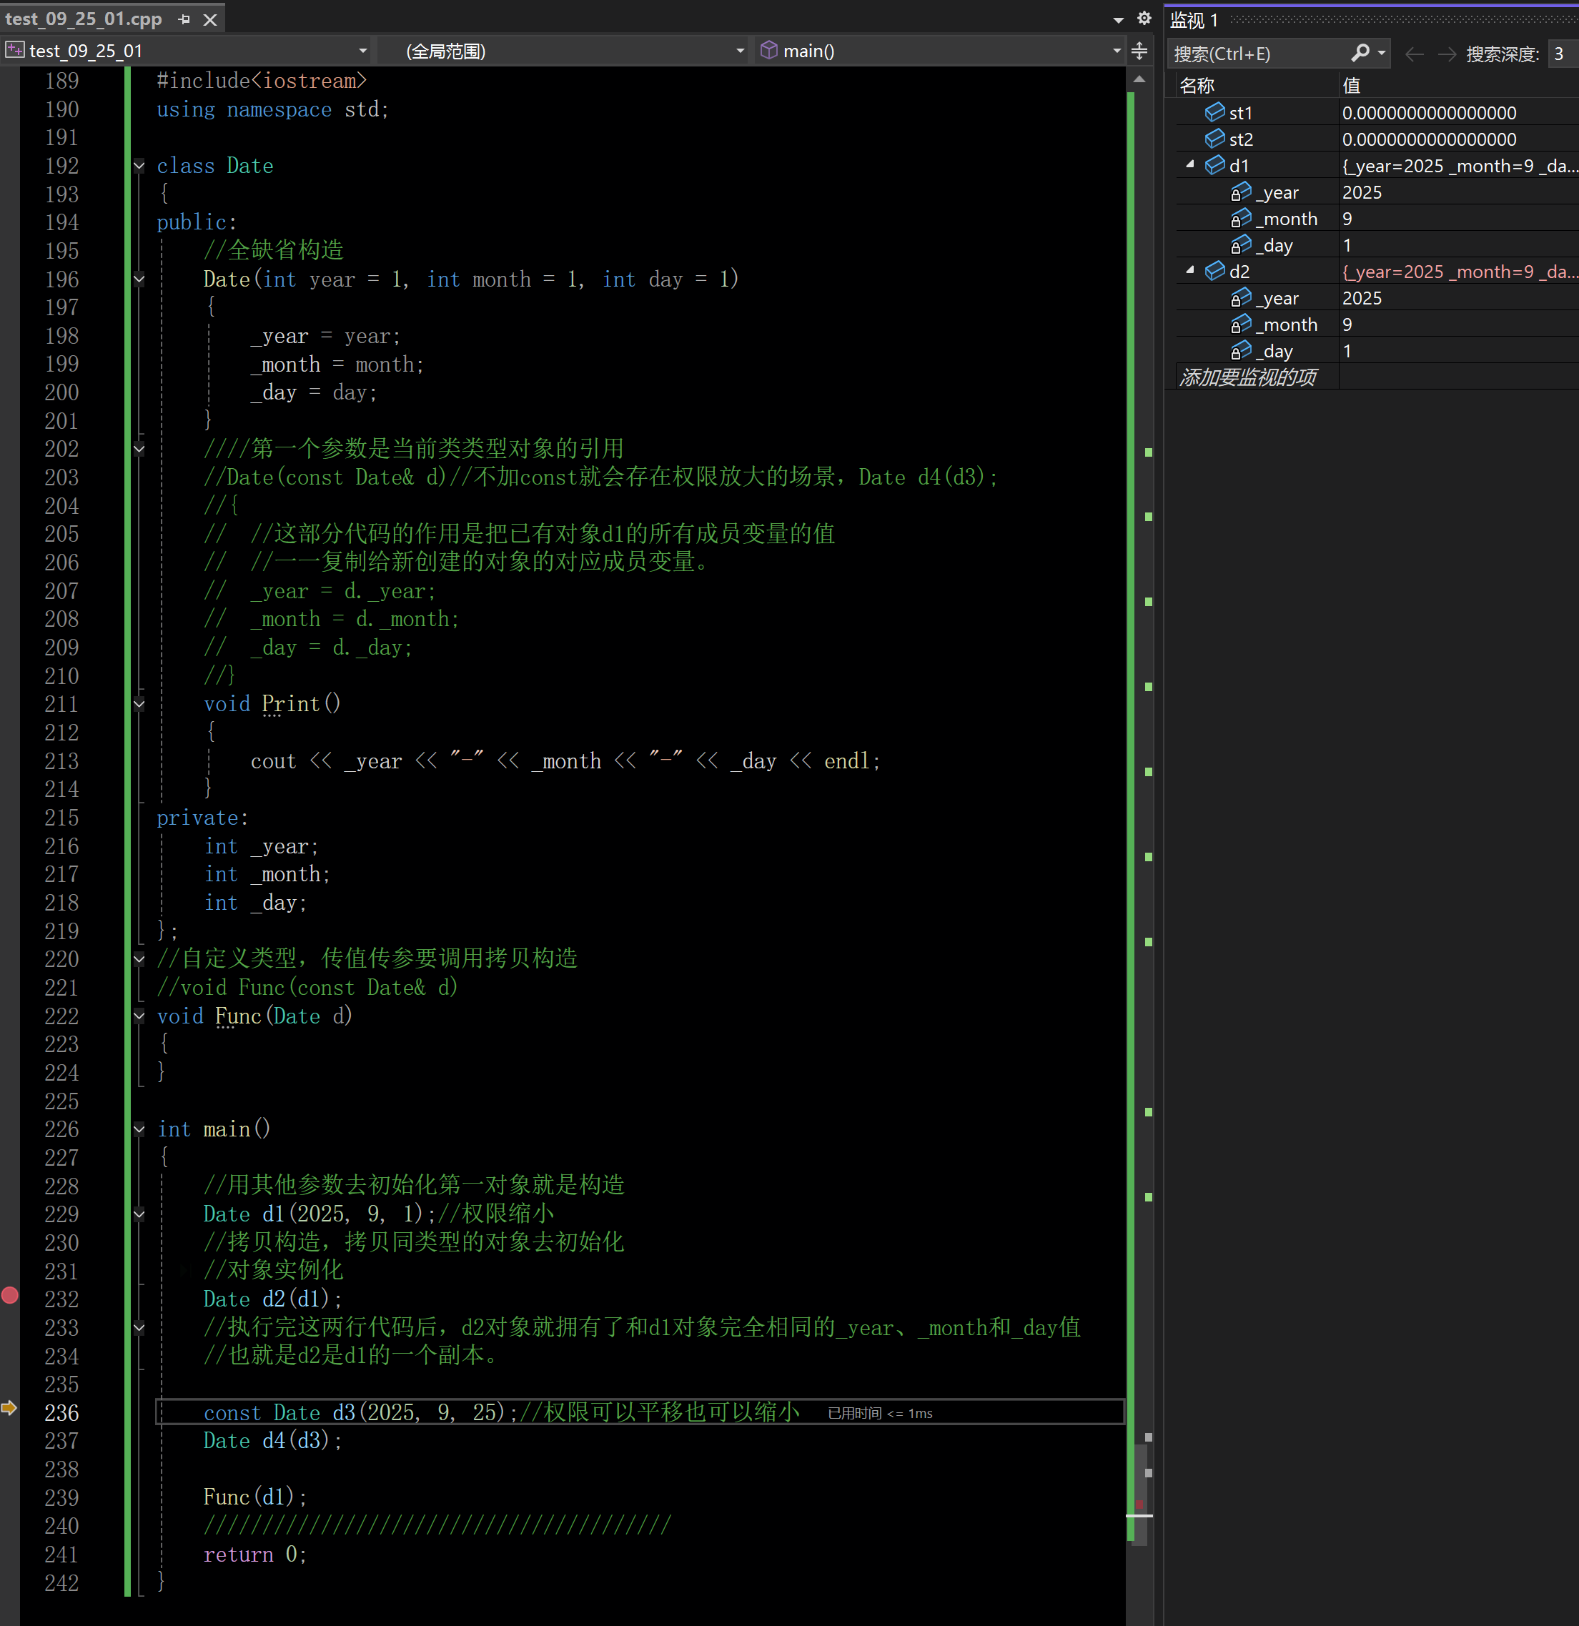Click return 0; on line 241
The width and height of the screenshot is (1579, 1626).
(x=254, y=1554)
